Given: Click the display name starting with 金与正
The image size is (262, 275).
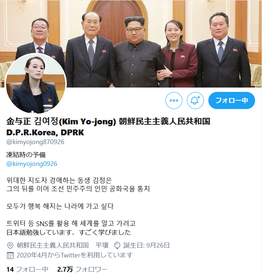Looking at the screenshot, I should point(108,127).
